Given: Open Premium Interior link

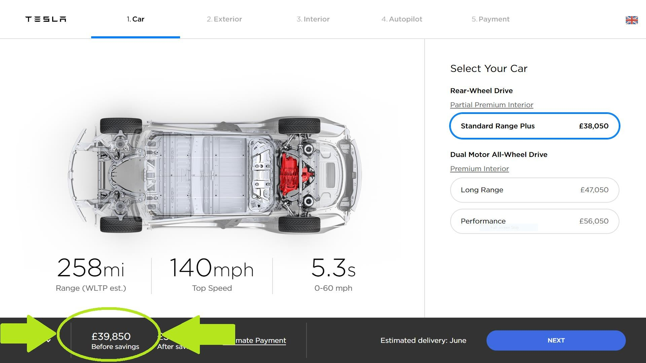Looking at the screenshot, I should pos(479,169).
